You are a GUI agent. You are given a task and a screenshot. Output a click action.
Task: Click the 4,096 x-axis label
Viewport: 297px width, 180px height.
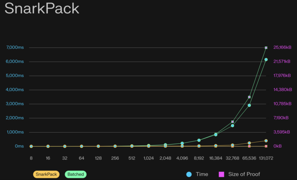point(182,158)
